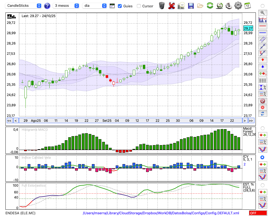Image resolution: width=271 pixels, height=217 pixels.
Task: Uncheck the Guies checkbox
Action: [x=120, y=6]
